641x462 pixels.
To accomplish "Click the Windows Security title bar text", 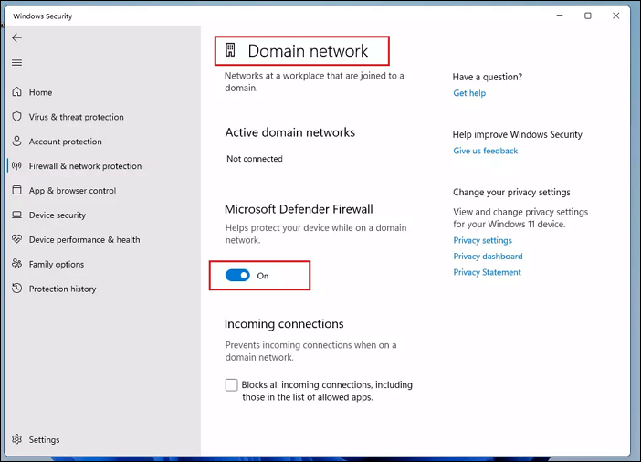I will (43, 16).
